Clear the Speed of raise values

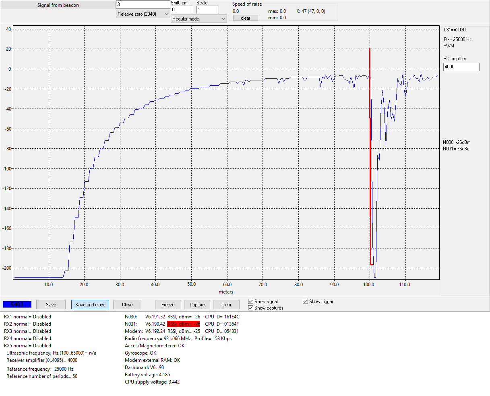[x=246, y=18]
